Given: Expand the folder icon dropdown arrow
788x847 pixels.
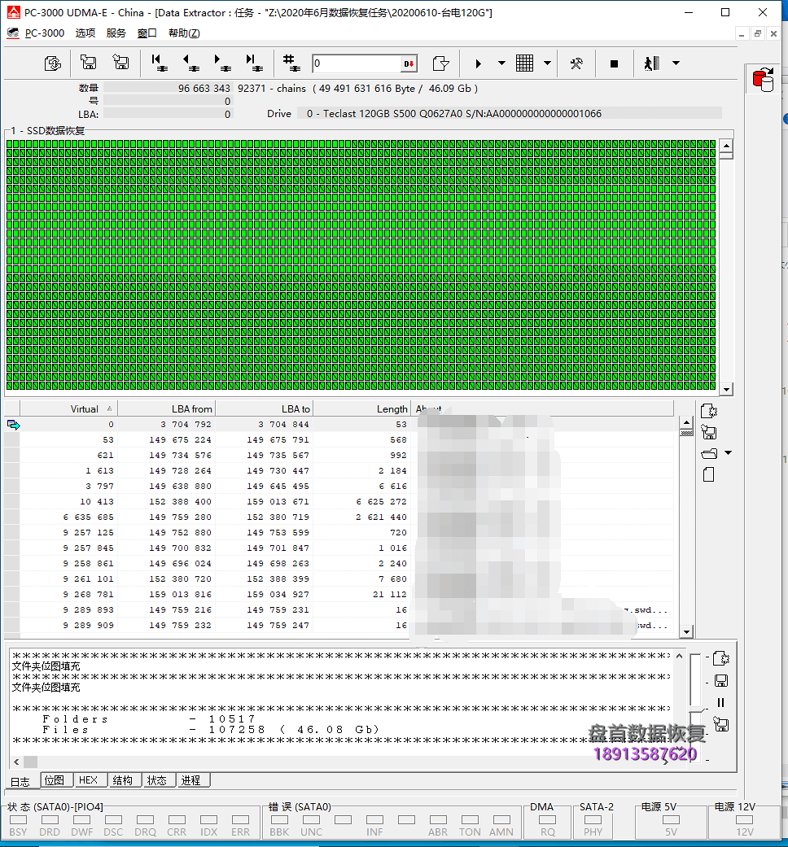Looking at the screenshot, I should (728, 452).
